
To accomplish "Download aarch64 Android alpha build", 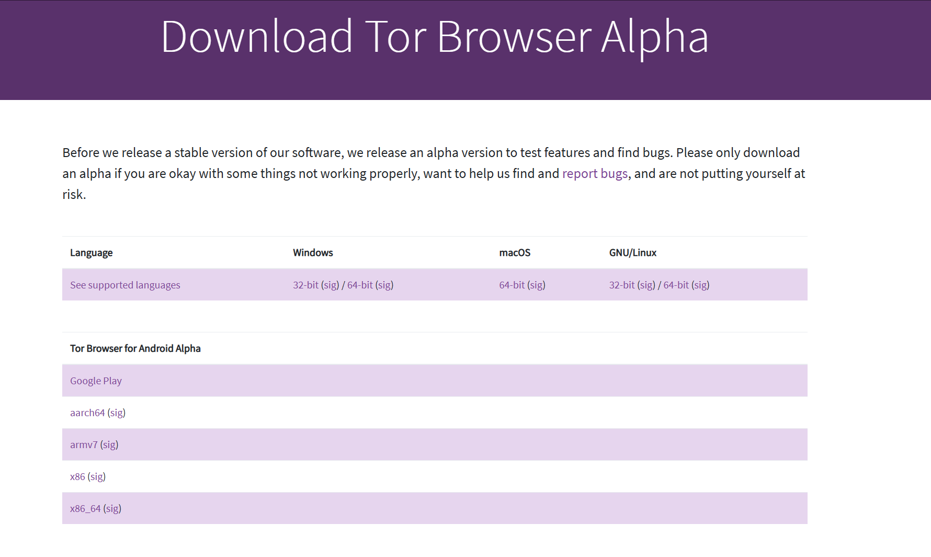I will pyautogui.click(x=87, y=413).
